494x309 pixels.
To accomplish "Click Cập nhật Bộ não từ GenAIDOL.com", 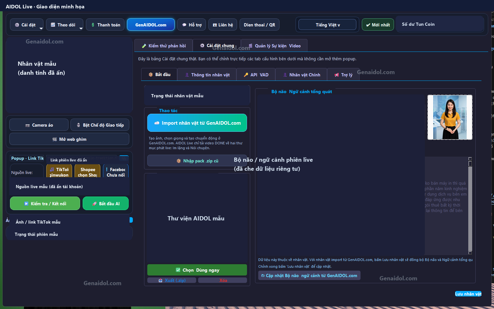I will pyautogui.click(x=309, y=275).
